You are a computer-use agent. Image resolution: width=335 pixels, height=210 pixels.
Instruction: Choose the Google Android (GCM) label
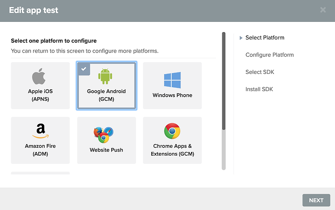coord(107,95)
